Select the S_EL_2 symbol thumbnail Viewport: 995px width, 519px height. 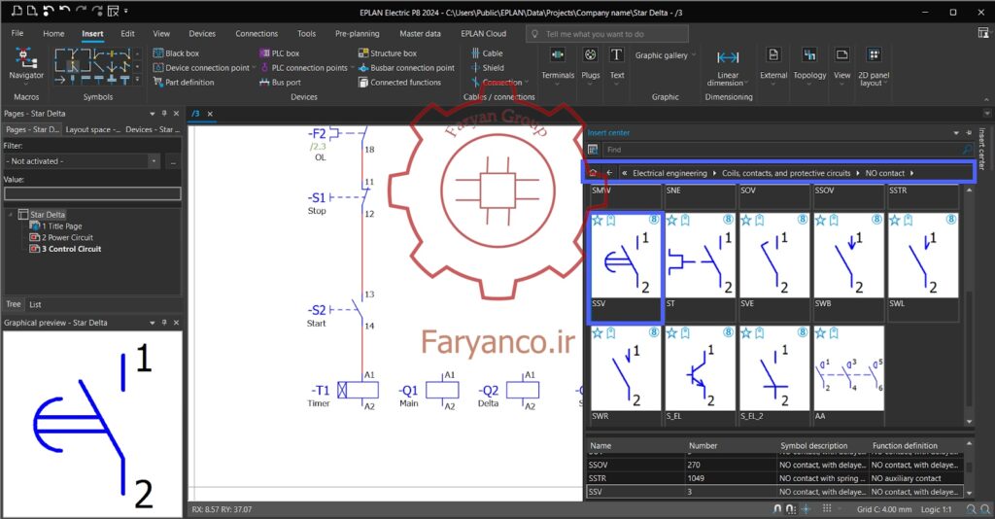point(774,368)
